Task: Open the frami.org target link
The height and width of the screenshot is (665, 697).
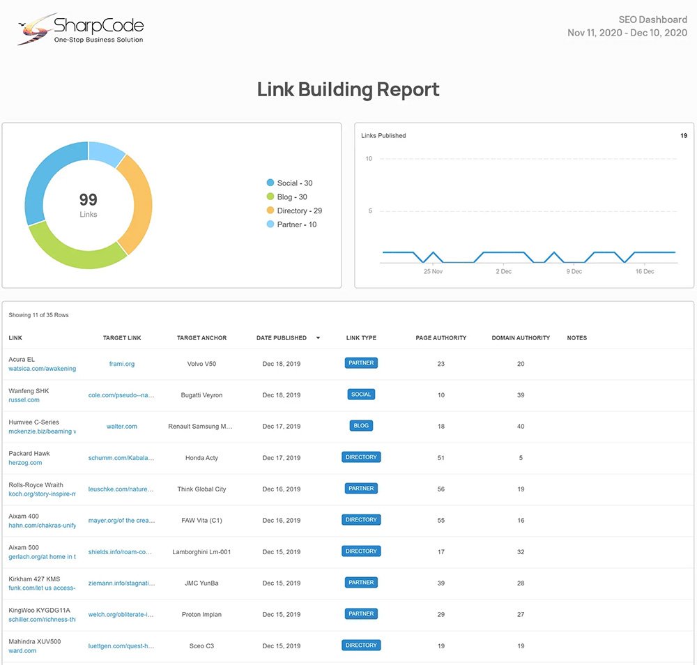Action: pyautogui.click(x=122, y=364)
